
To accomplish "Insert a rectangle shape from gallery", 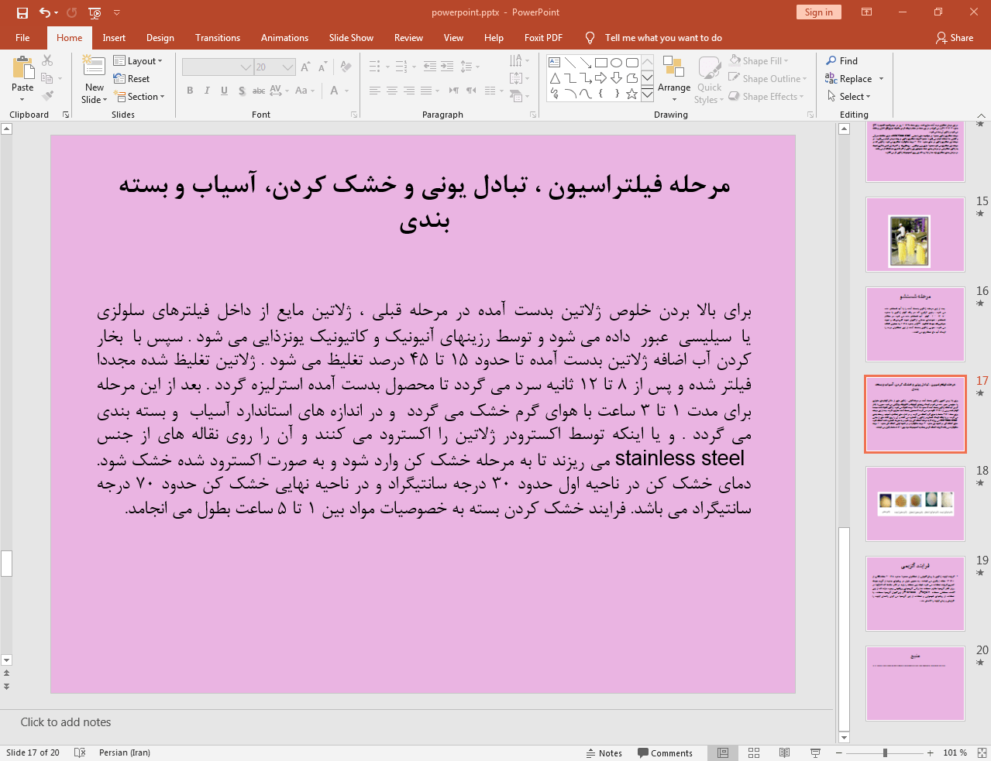I will pyautogui.click(x=600, y=63).
